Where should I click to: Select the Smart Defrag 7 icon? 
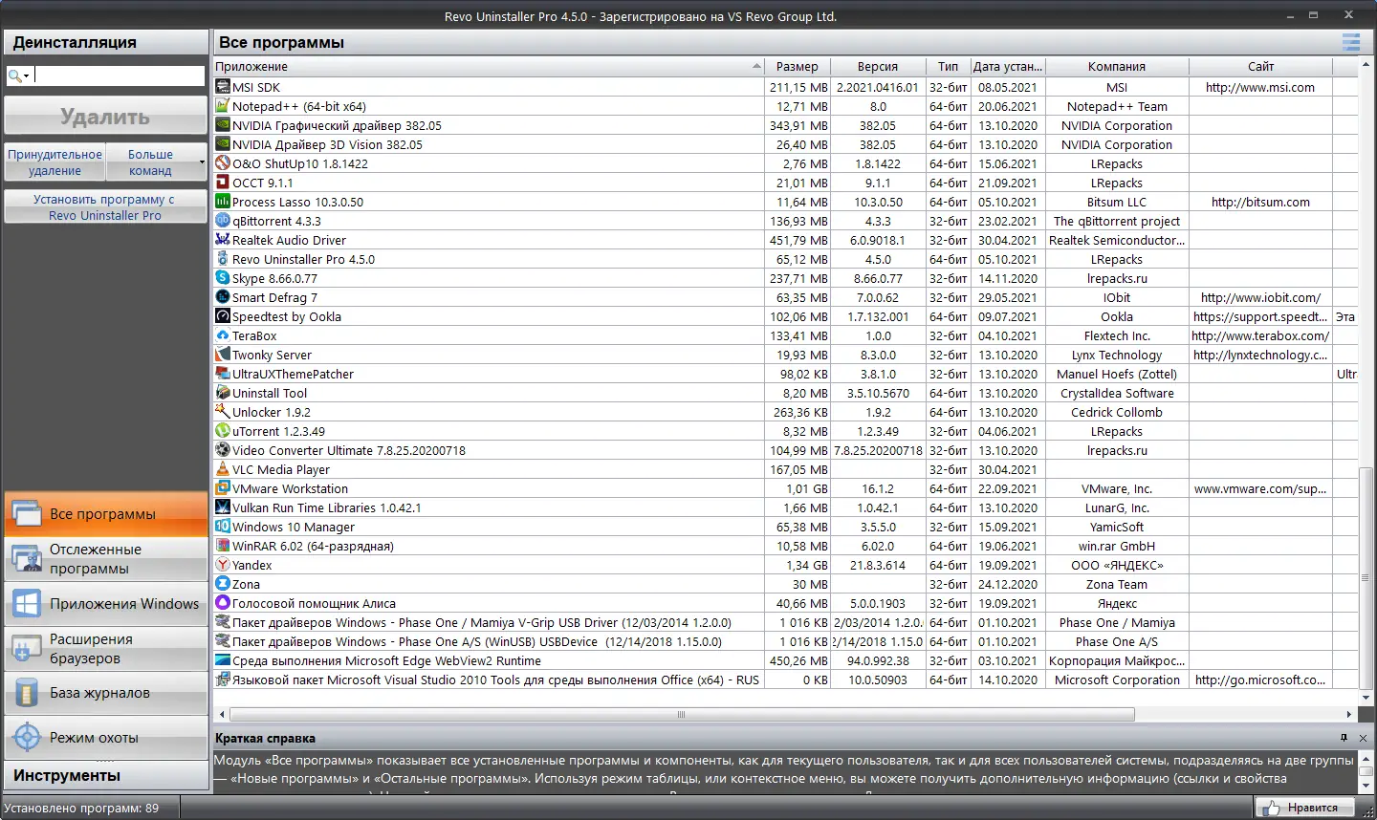[x=223, y=297]
